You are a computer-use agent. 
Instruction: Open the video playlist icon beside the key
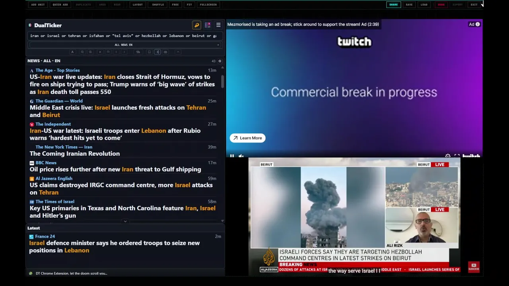point(208,25)
